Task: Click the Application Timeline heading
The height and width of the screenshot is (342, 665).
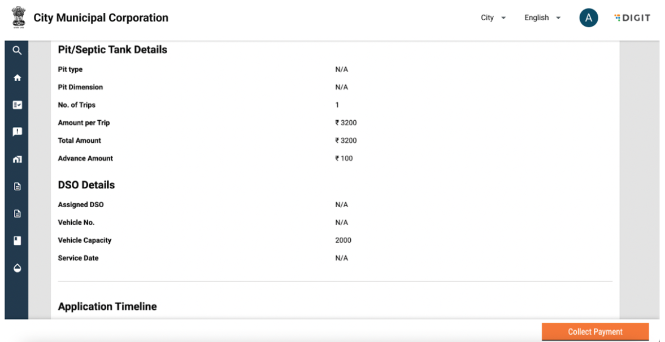Action: click(107, 306)
